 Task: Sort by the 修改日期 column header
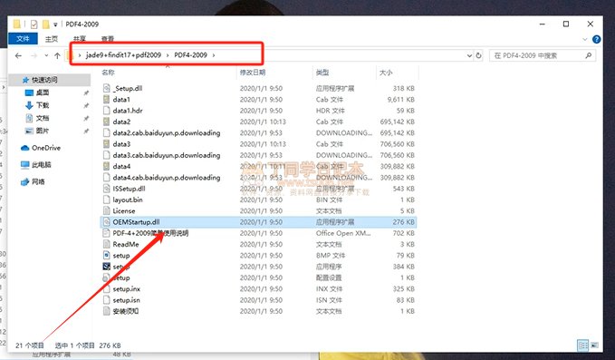253,73
